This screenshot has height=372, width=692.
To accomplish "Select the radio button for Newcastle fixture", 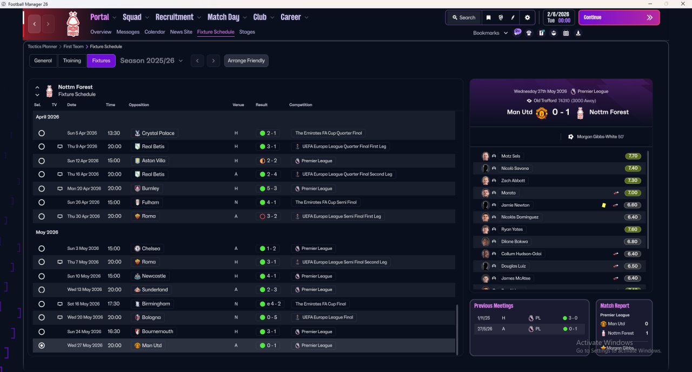I will coord(42,276).
